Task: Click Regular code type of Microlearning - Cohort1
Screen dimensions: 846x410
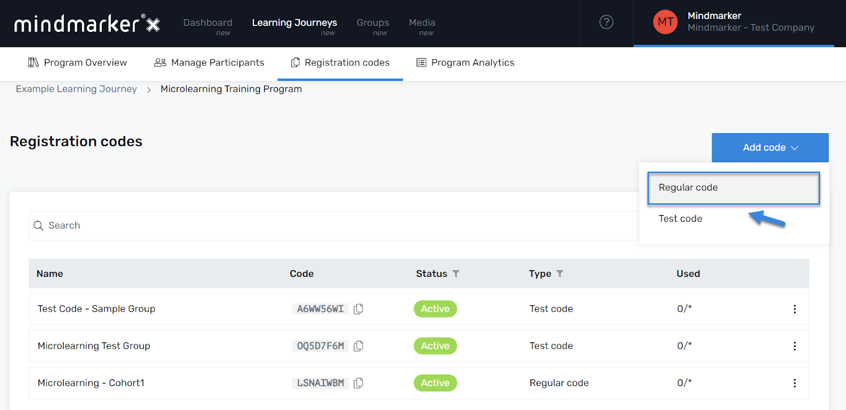Action: 559,383
